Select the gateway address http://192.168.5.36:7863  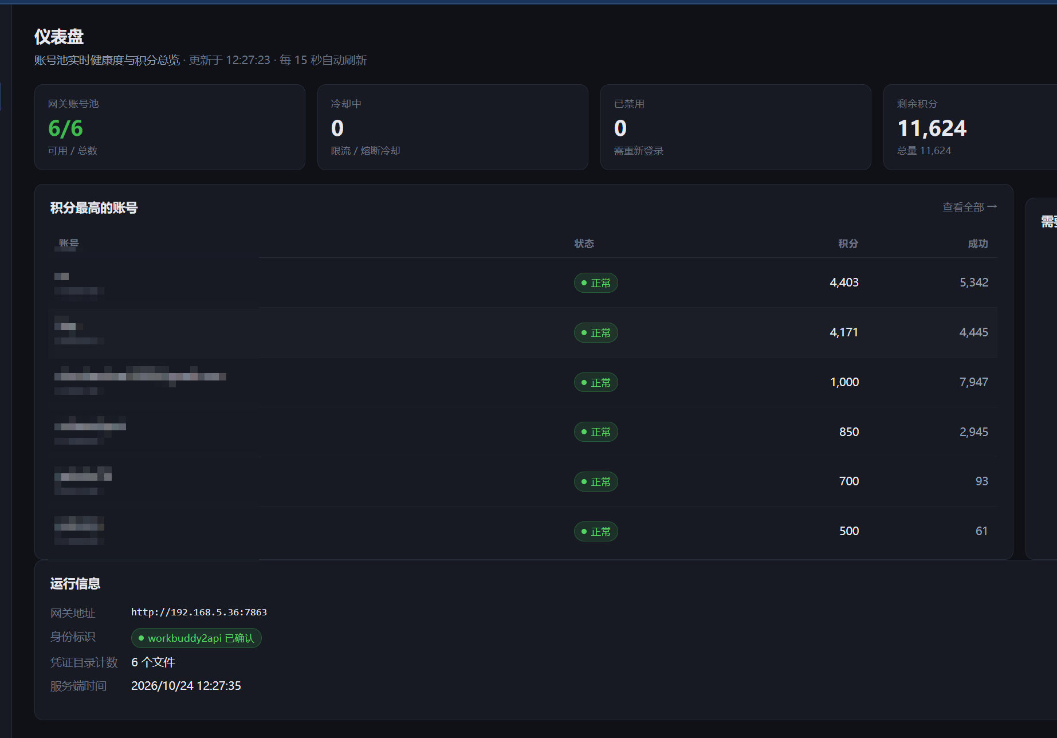(199, 612)
